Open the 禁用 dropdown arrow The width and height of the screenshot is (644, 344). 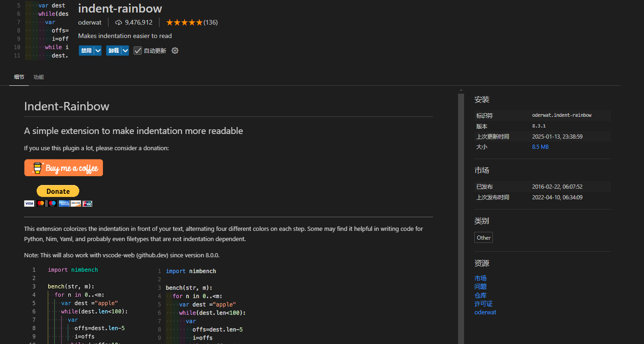[x=98, y=51]
